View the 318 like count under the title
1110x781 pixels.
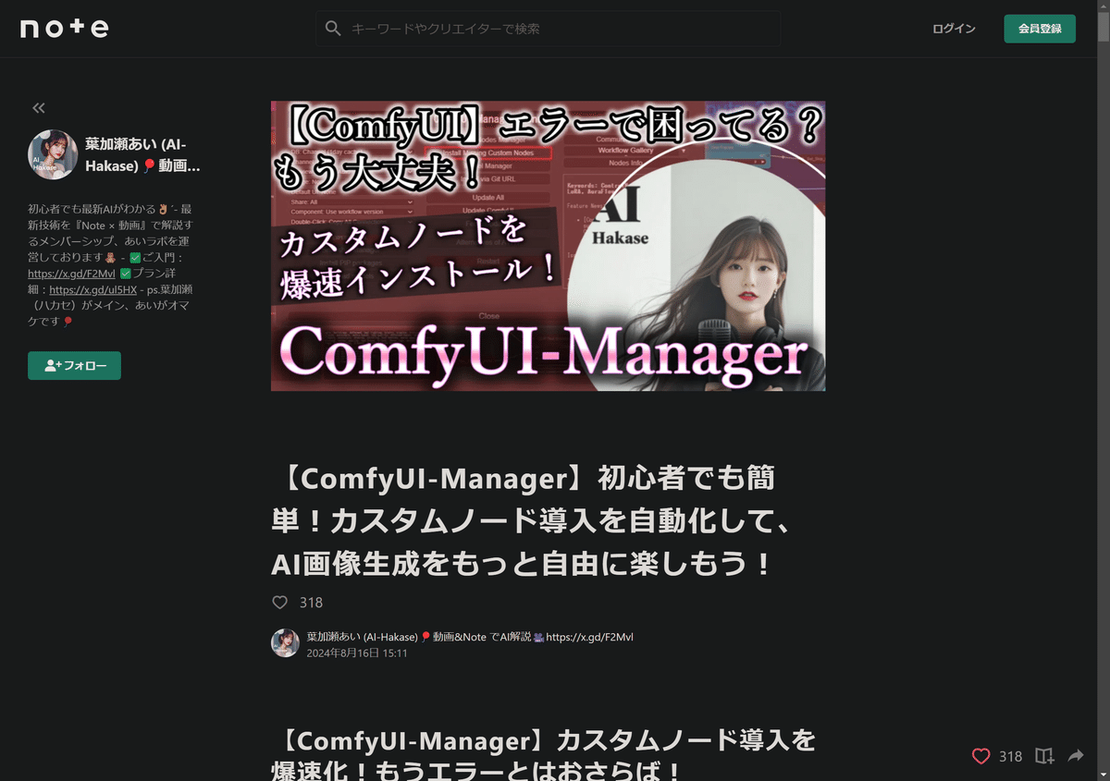tap(311, 603)
